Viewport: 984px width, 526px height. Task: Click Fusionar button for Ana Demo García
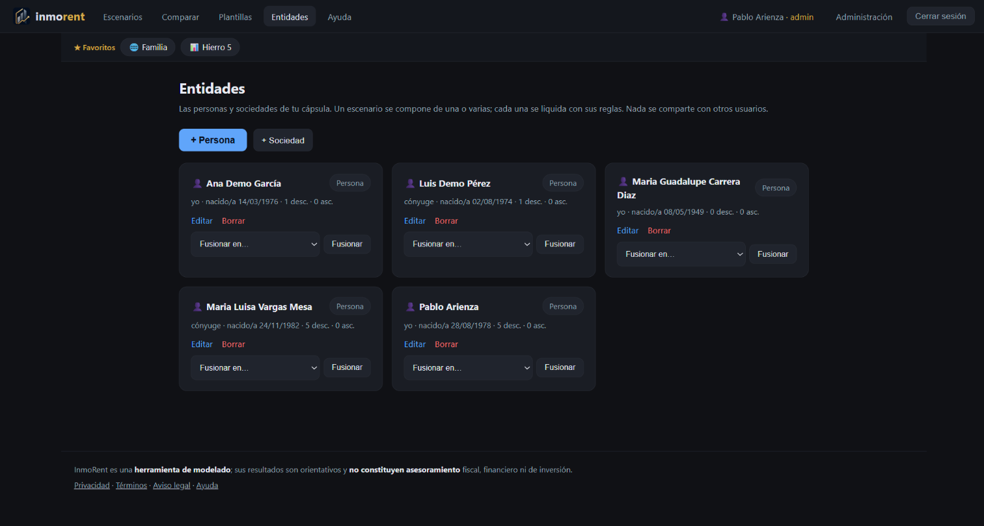pyautogui.click(x=347, y=244)
